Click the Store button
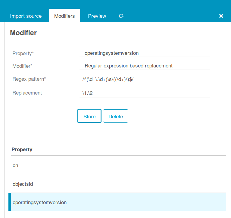This screenshot has width=231, height=218. [x=89, y=116]
